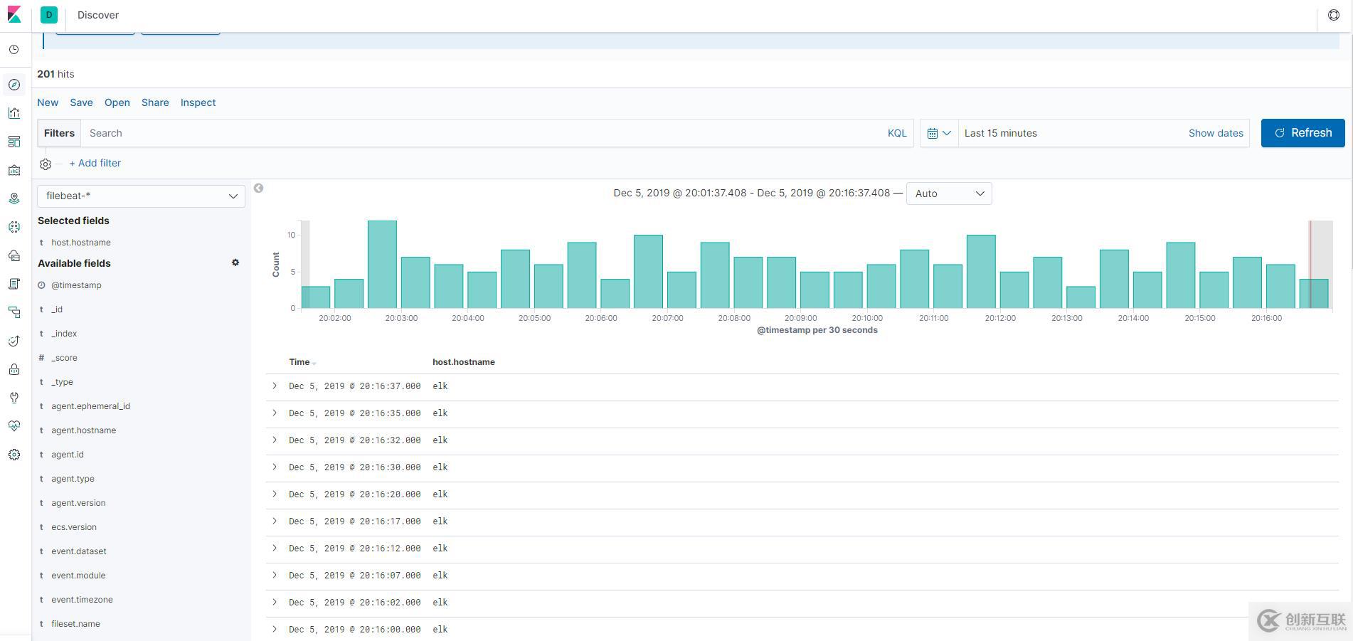1353x641 pixels.
Task: Open APM from sidebar
Action: point(14,312)
